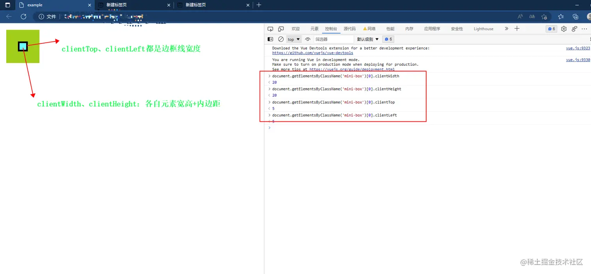591x274 pixels.
Task: Switch to the 性能 tab
Action: (x=390, y=29)
